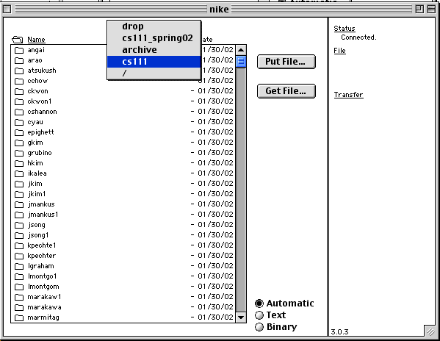Click the folder icon beside ckwon1
This screenshot has height=341, width=440.
pos(19,101)
